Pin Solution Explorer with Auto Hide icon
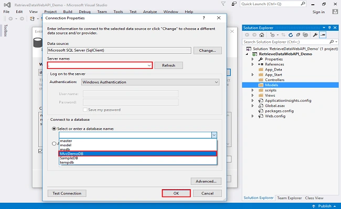 (329, 28)
